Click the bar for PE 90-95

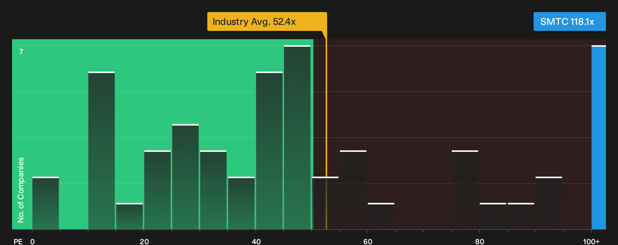click(549, 203)
